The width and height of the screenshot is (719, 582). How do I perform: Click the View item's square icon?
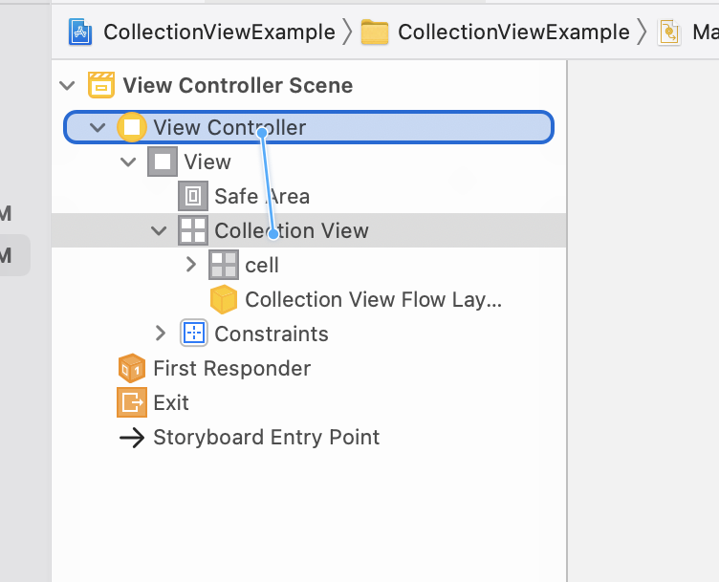[162, 162]
